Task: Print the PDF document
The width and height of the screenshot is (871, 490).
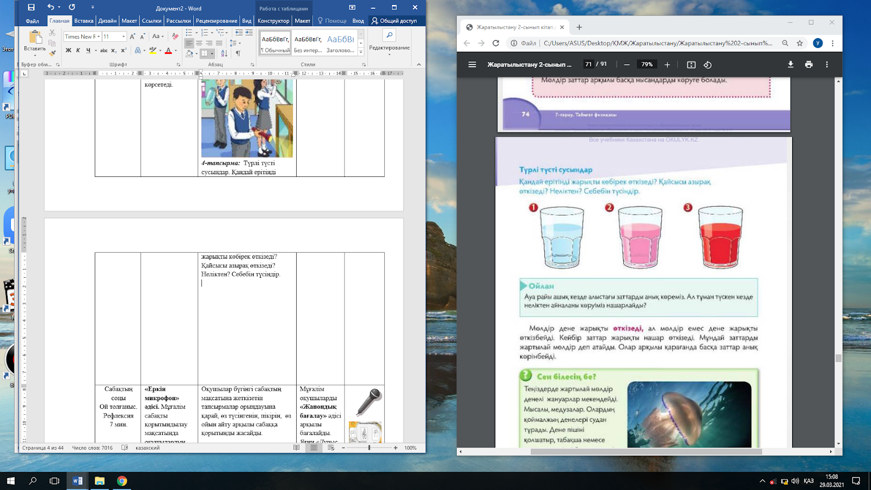Action: point(808,64)
